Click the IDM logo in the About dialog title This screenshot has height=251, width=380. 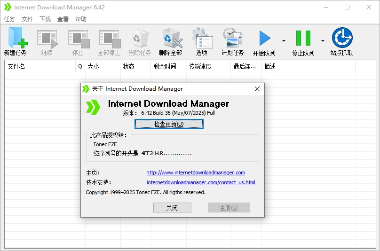[86, 89]
